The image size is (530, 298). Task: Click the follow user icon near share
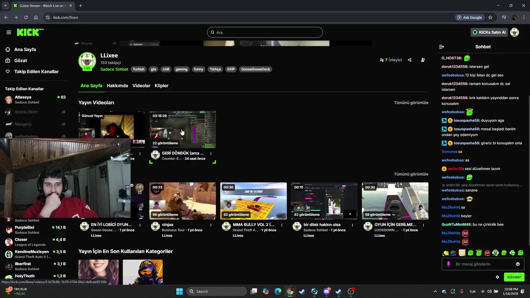coord(423,60)
